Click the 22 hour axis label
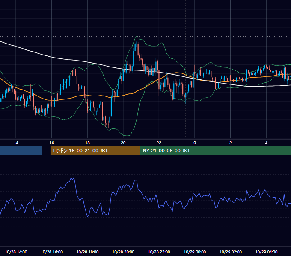This screenshot has width=291, height=256. coord(159,143)
